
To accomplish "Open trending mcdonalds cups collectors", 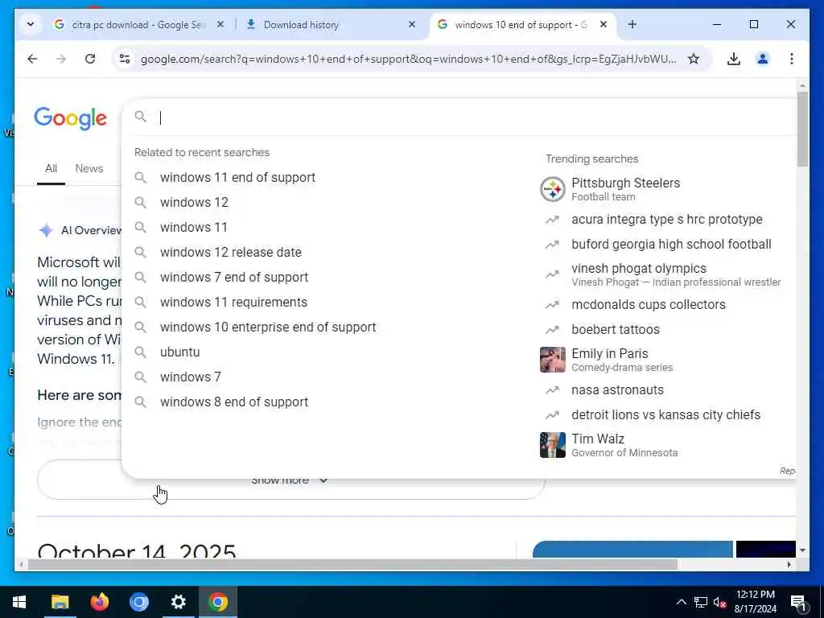I will [648, 305].
